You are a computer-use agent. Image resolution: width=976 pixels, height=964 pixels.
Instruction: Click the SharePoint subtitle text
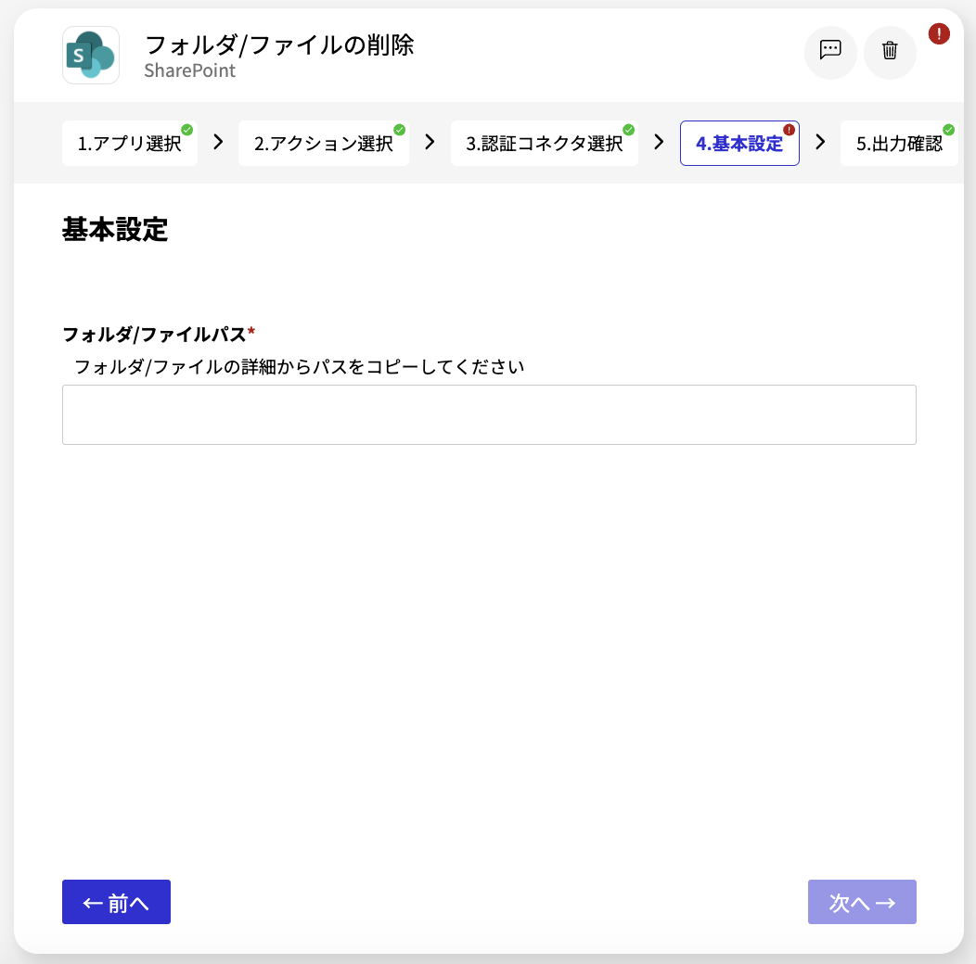190,70
